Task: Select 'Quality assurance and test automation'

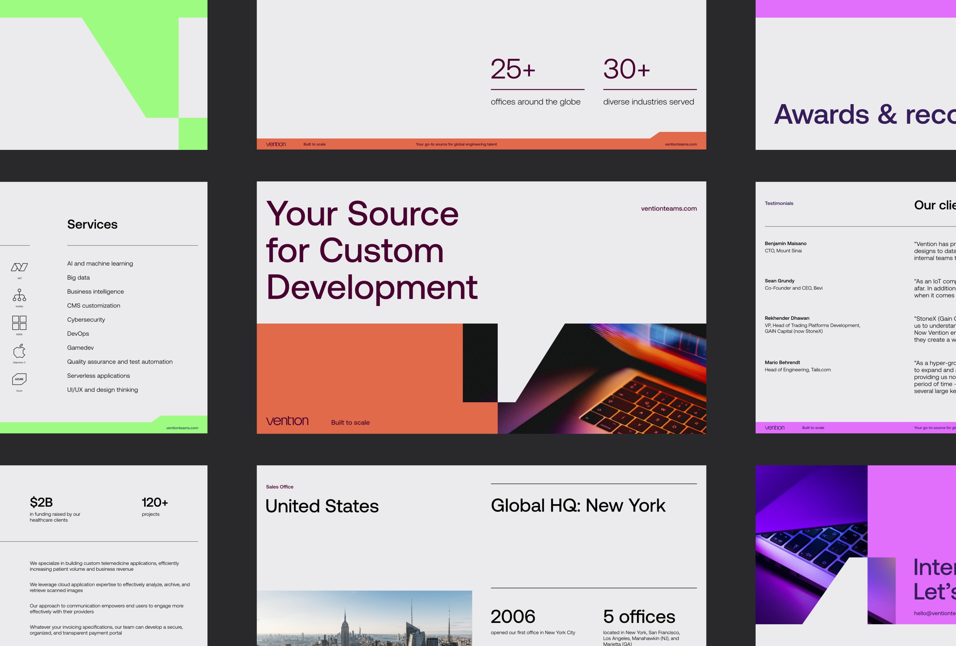Action: point(120,362)
